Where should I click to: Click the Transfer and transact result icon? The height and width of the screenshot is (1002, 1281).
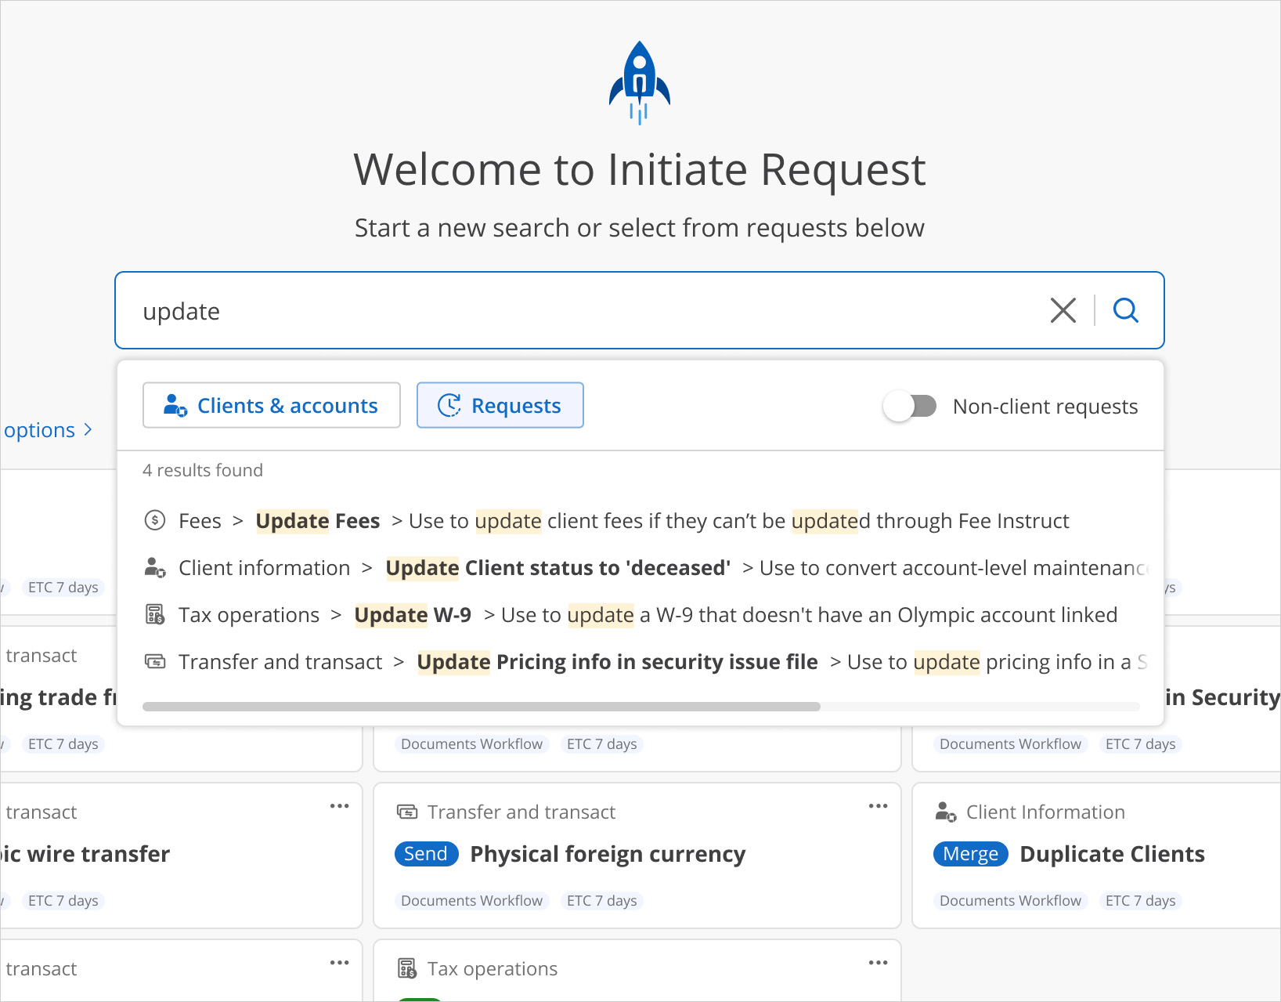[155, 661]
